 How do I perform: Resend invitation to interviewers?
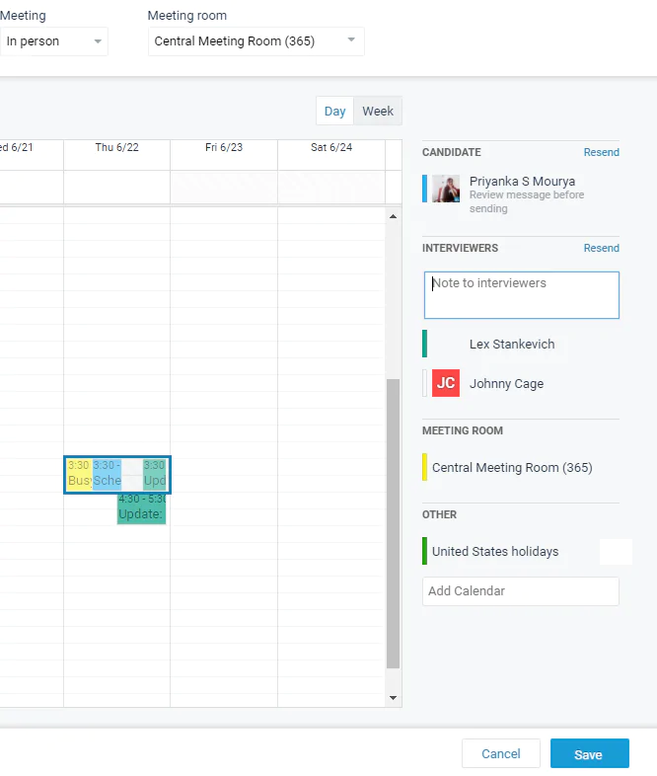coord(601,249)
